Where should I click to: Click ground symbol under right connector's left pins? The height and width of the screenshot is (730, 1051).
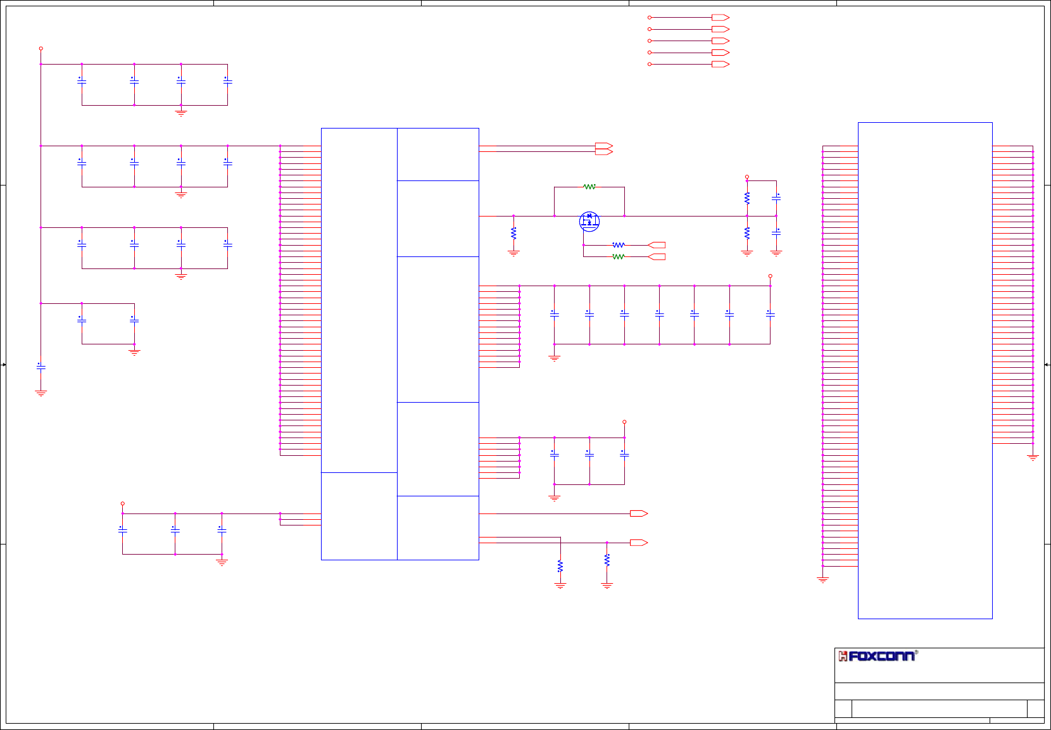point(822,579)
